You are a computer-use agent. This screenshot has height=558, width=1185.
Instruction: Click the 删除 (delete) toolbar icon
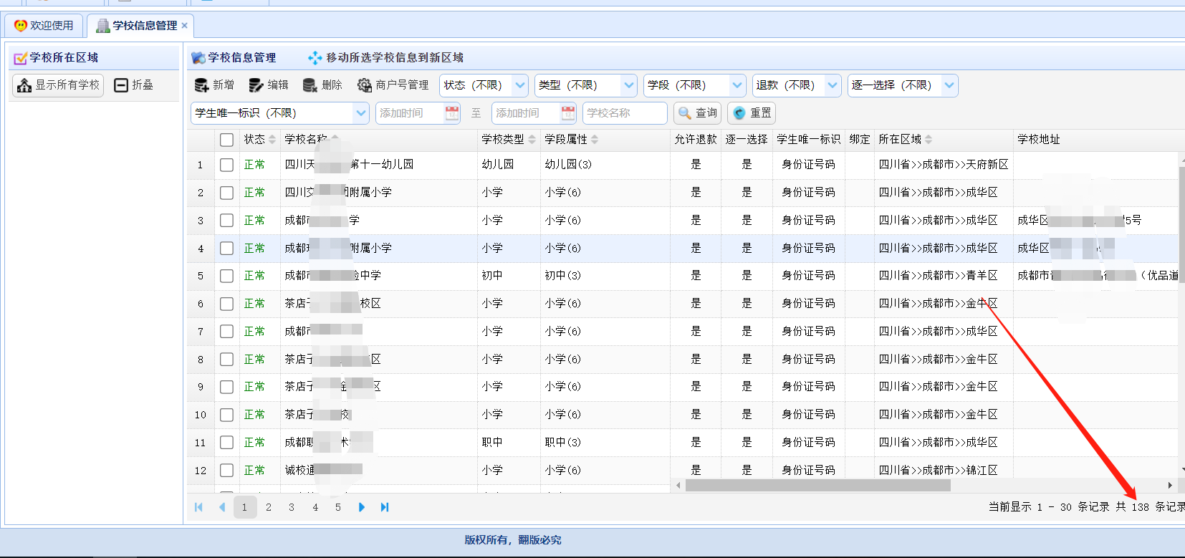[310, 85]
